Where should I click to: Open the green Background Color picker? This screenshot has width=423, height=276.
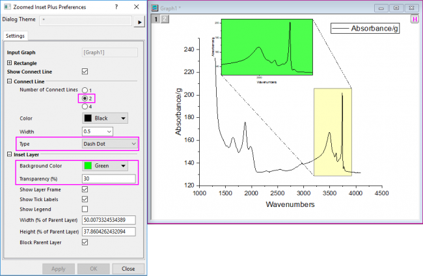click(105, 166)
